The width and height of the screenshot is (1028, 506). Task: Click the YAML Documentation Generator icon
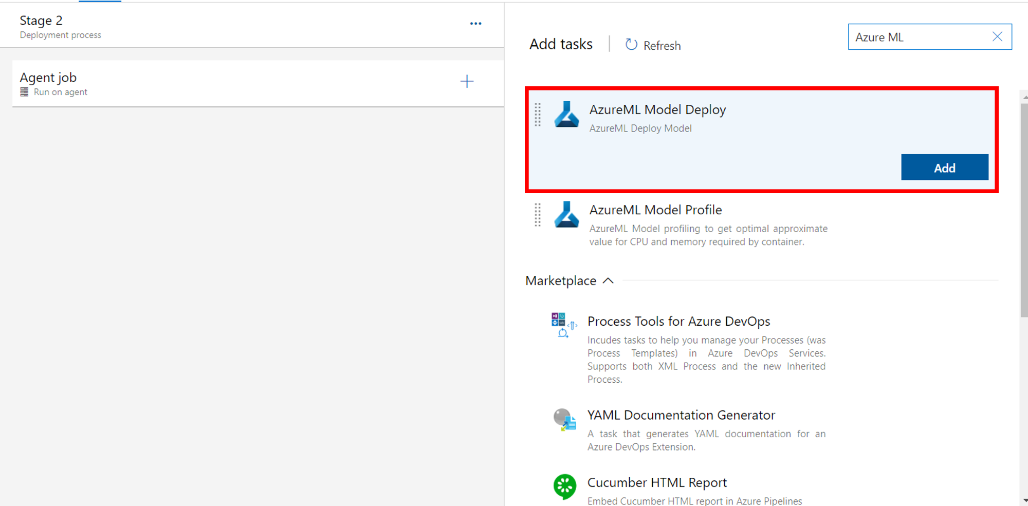pos(564,420)
